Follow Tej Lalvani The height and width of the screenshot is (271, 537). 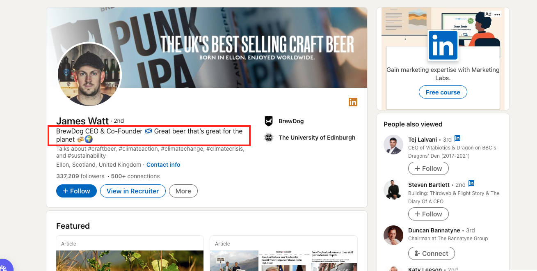(x=428, y=168)
